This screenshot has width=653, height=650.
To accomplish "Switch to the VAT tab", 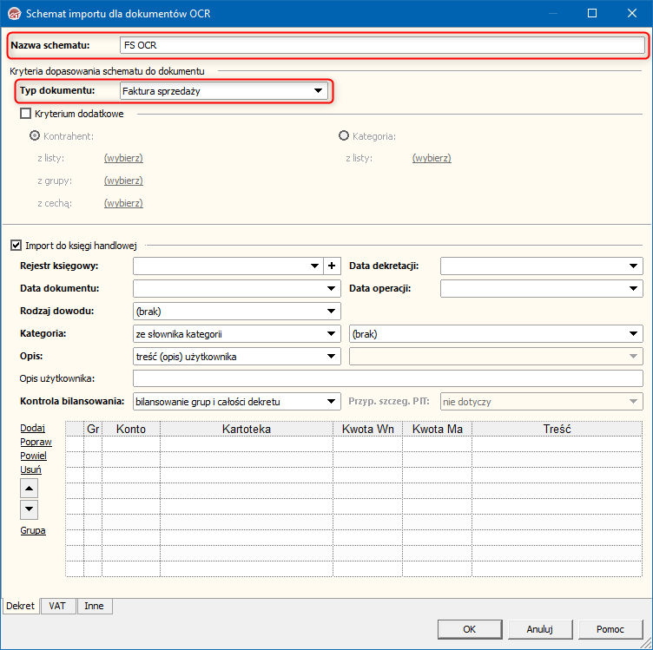I will [59, 607].
